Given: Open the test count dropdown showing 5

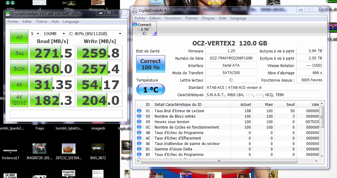Looking at the screenshot, I should point(35,34).
